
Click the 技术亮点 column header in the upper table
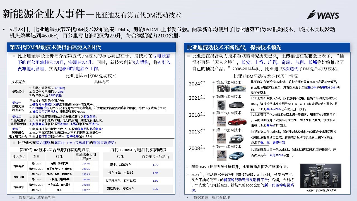click(18, 82)
